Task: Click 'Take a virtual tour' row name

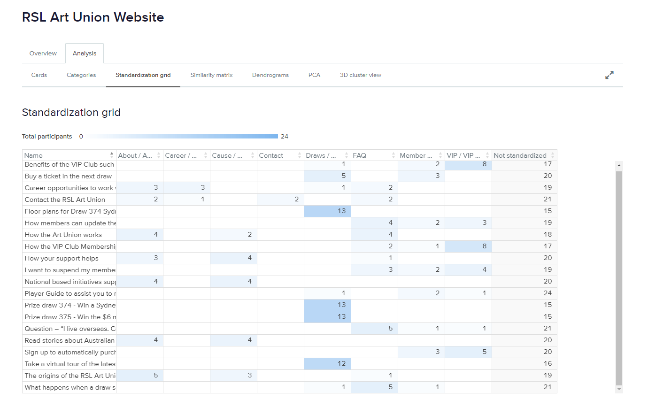Action: tap(70, 364)
